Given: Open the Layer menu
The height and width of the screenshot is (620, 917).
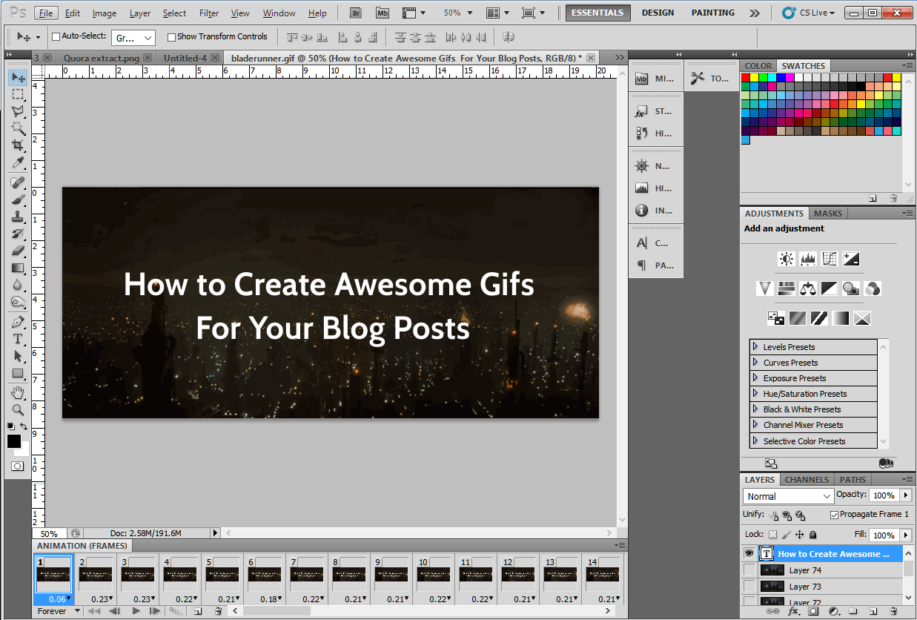Looking at the screenshot, I should click(140, 13).
